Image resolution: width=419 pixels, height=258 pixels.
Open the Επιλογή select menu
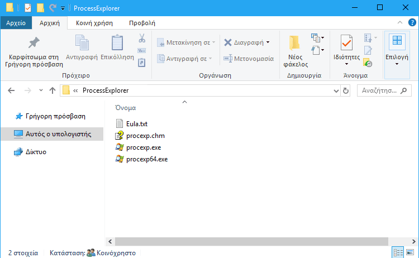click(x=397, y=55)
